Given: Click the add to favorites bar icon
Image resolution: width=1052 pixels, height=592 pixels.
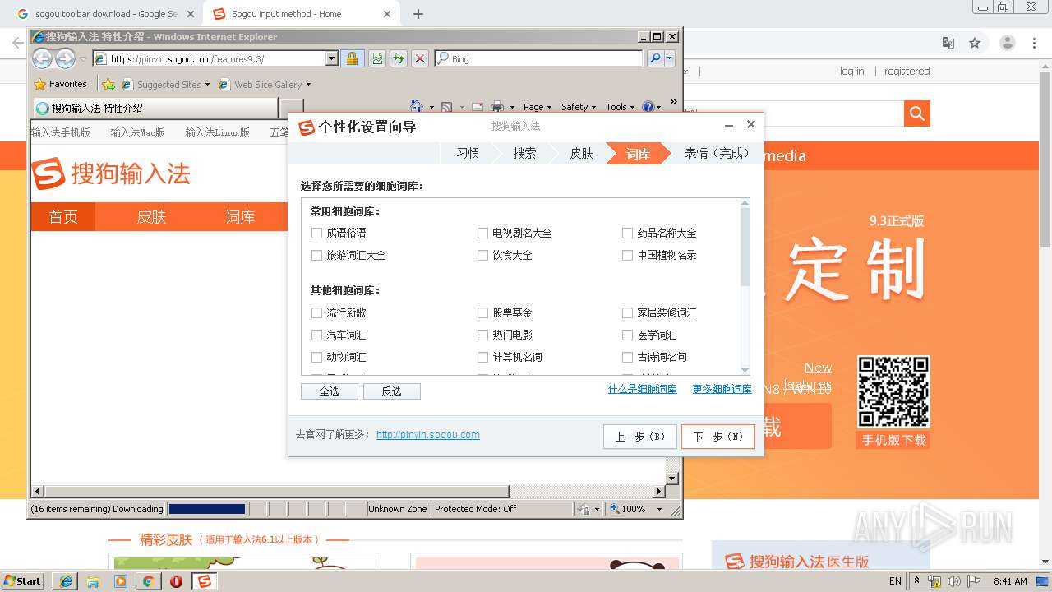Looking at the screenshot, I should (x=108, y=84).
